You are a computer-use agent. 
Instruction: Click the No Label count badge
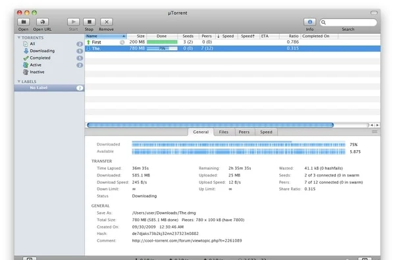point(80,88)
